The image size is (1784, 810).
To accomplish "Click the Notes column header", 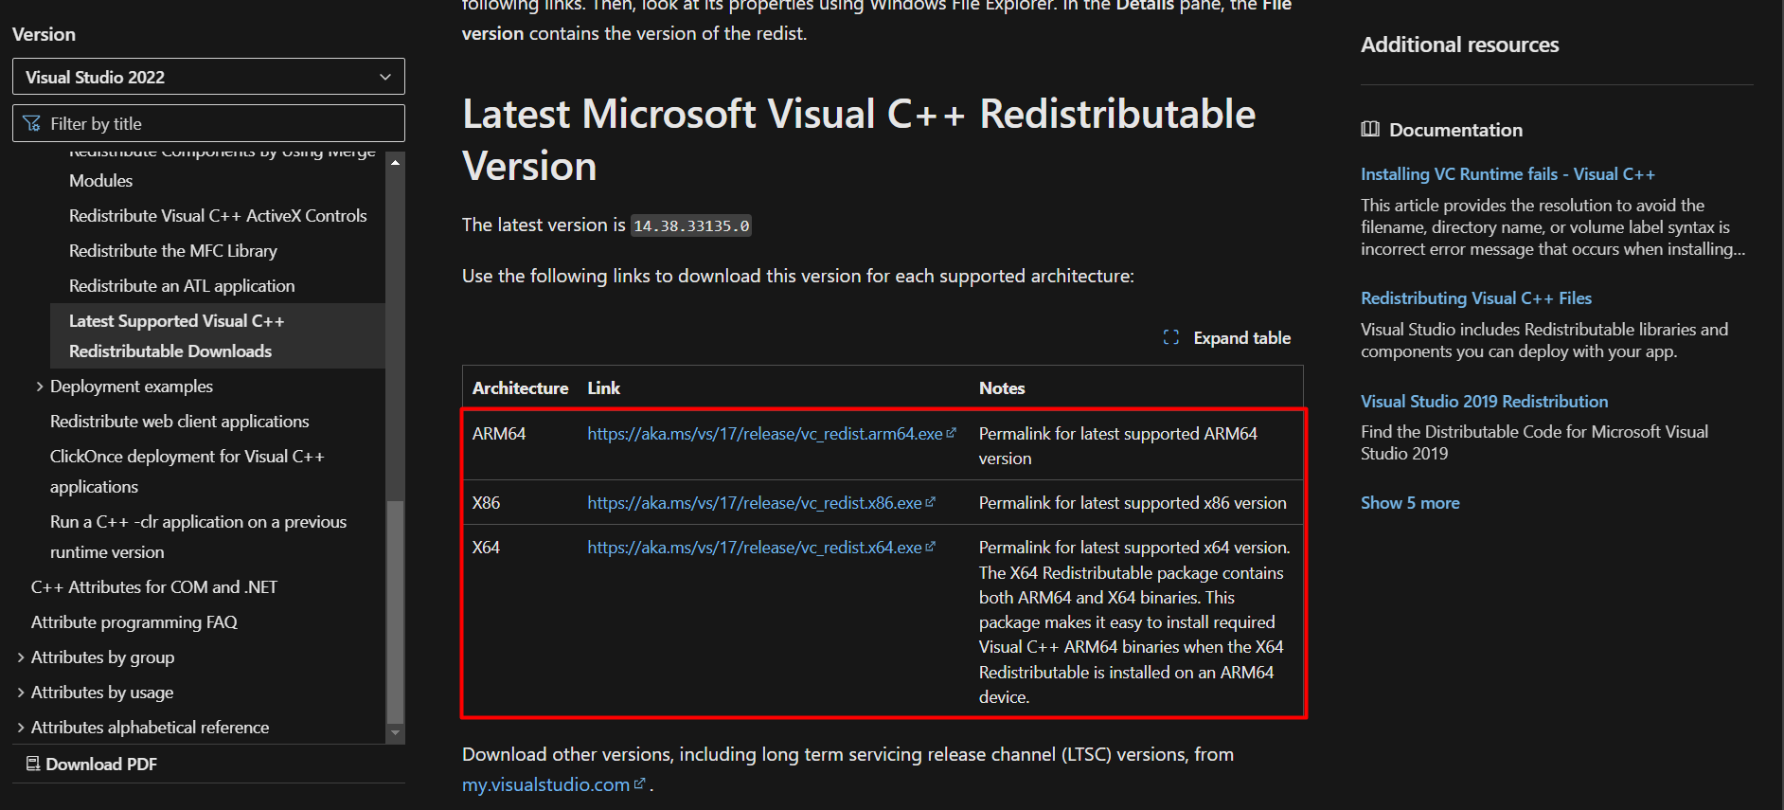I will 1002,388.
